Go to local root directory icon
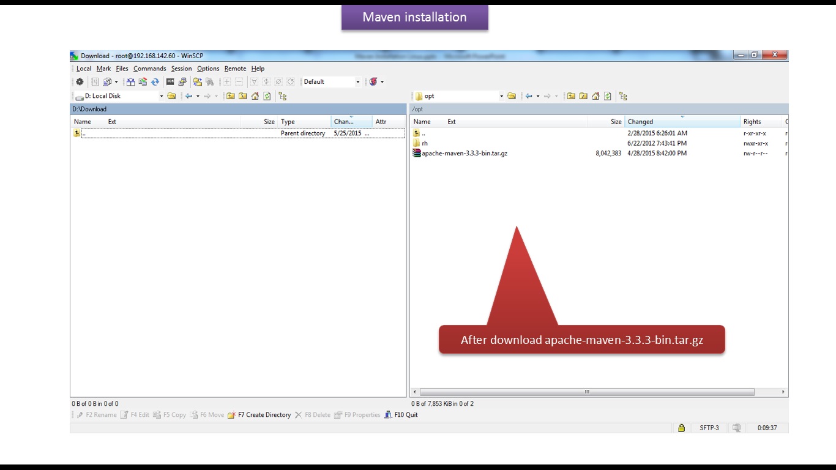Screen dimensions: 836x470 [242, 96]
